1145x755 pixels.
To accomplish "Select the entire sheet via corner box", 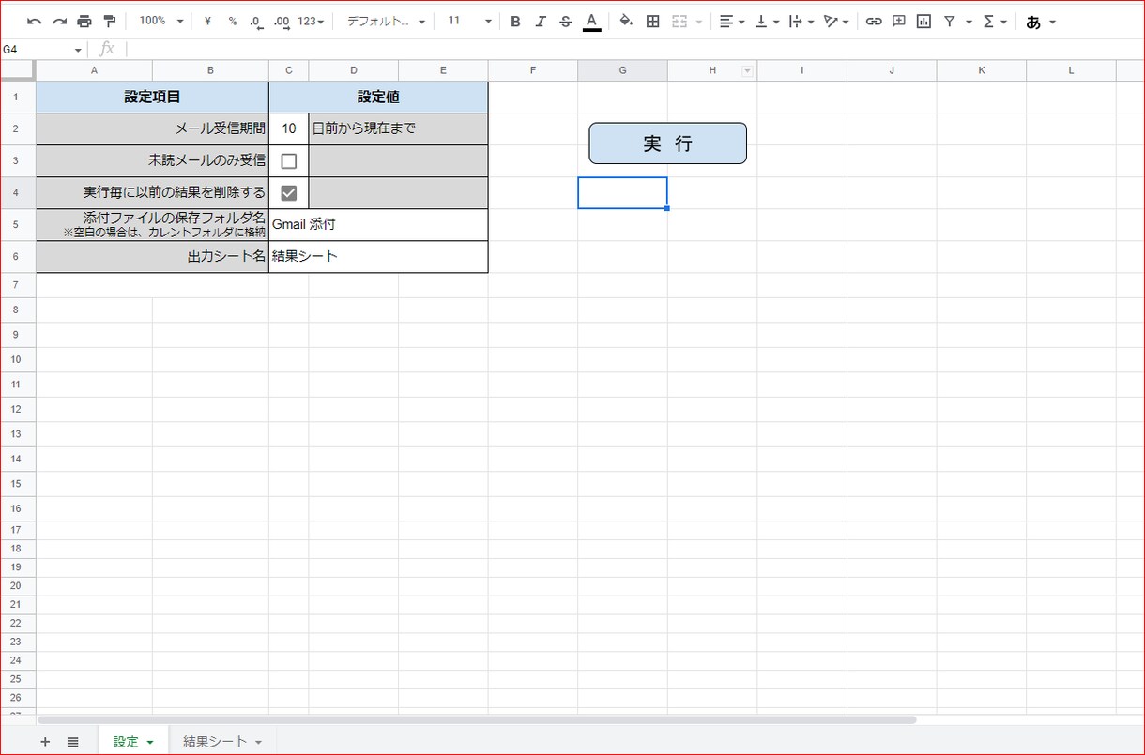I will [18, 70].
